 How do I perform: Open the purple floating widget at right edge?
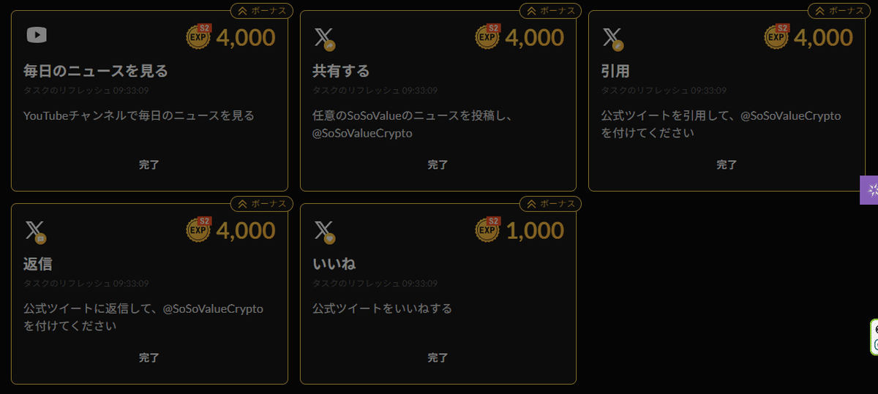click(x=871, y=190)
